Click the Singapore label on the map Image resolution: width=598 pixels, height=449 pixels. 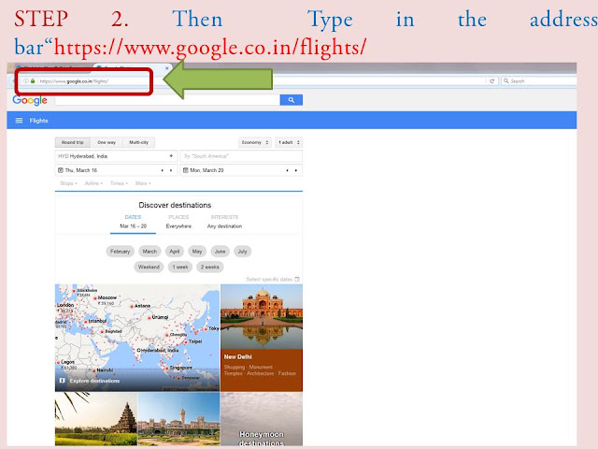pos(180,368)
